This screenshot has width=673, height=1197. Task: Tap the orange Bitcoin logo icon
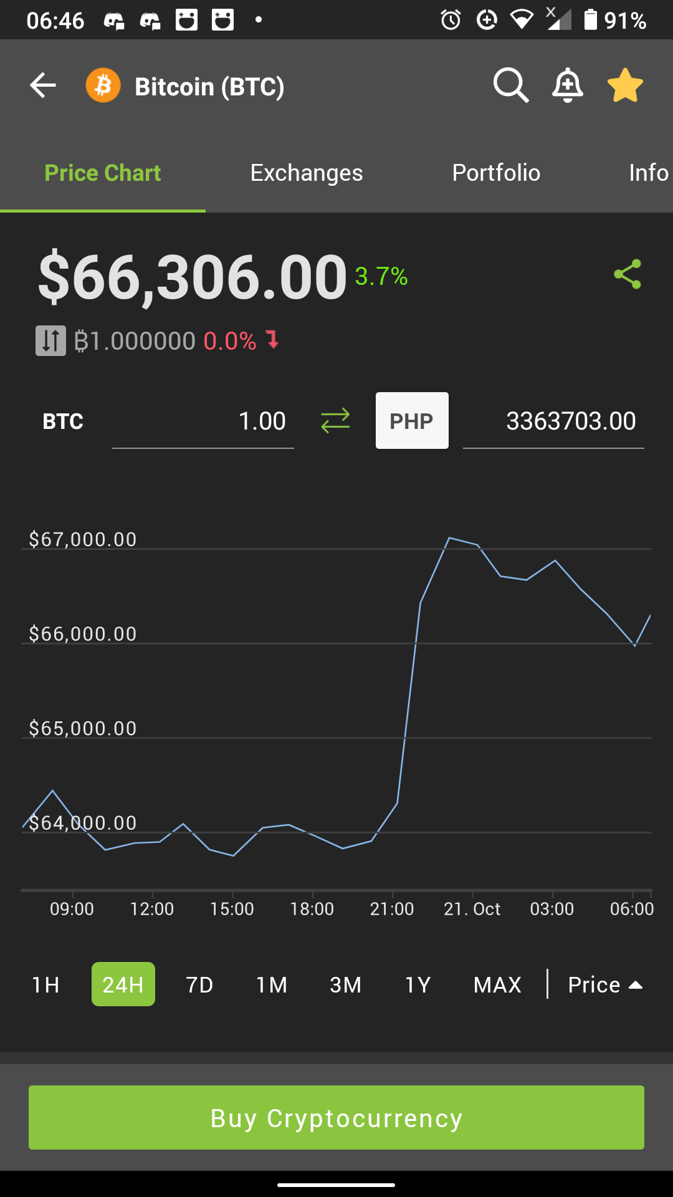(x=103, y=85)
